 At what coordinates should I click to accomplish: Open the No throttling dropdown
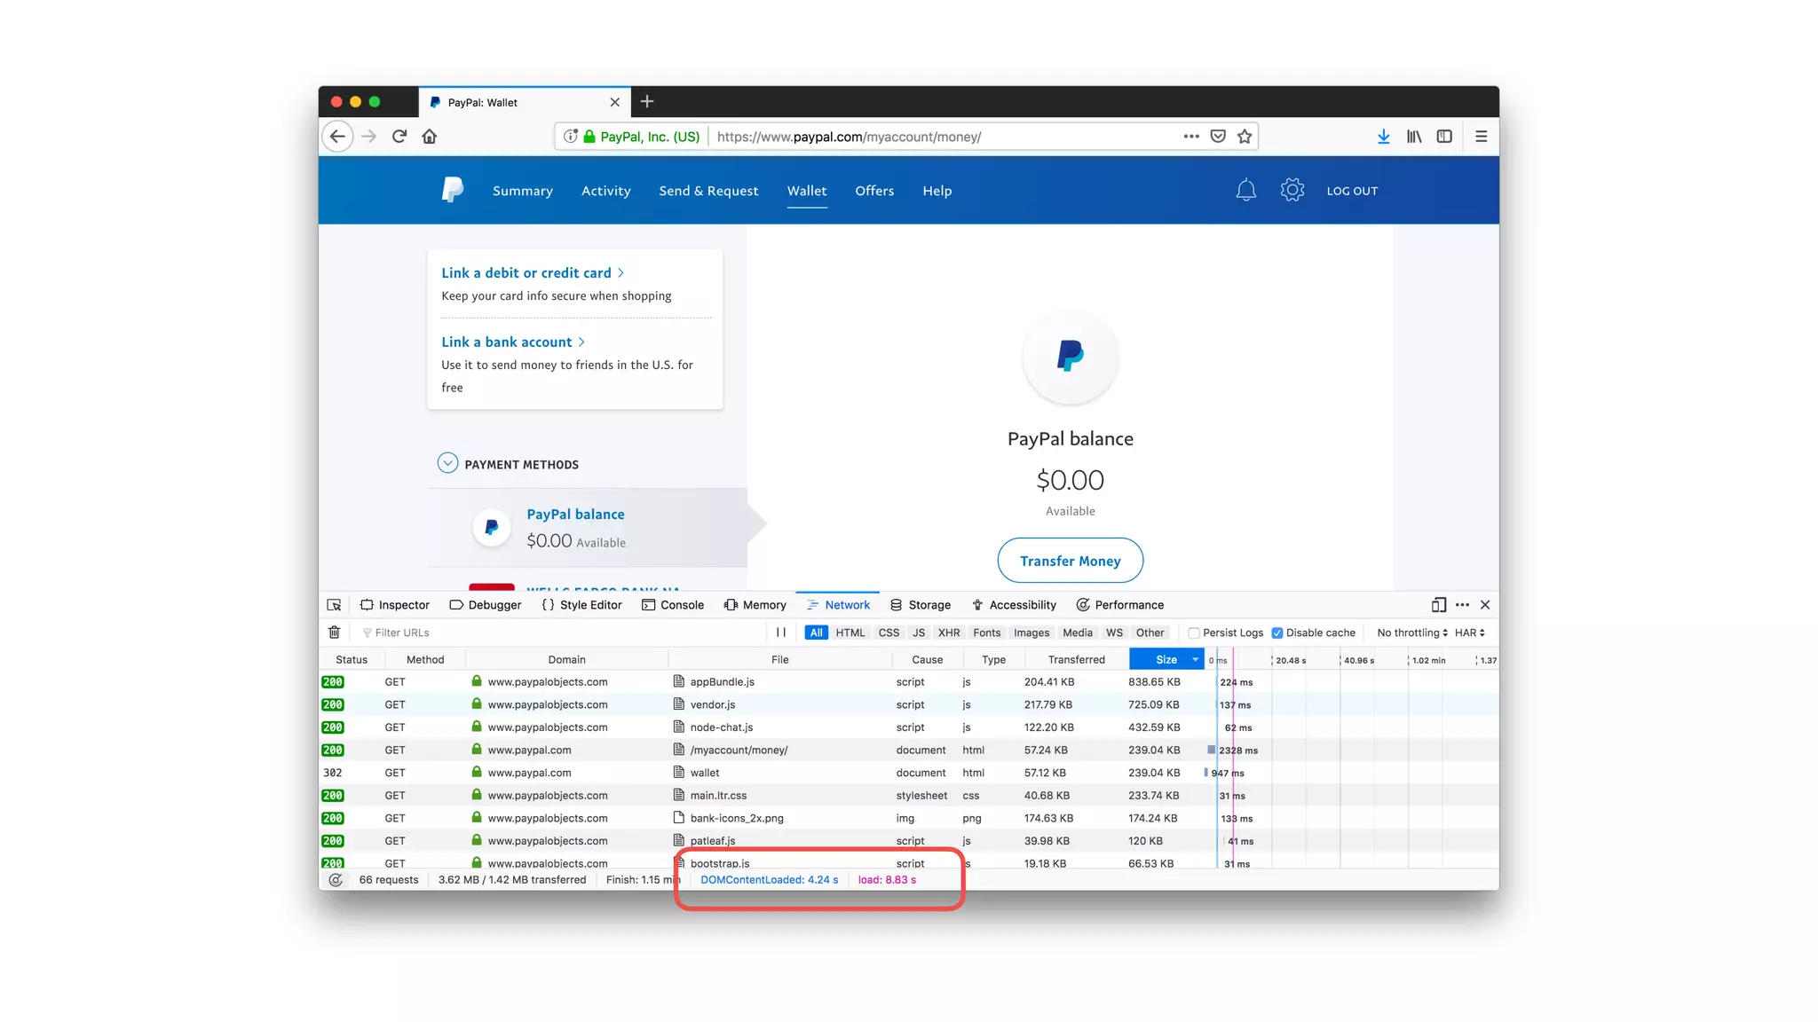click(x=1411, y=633)
